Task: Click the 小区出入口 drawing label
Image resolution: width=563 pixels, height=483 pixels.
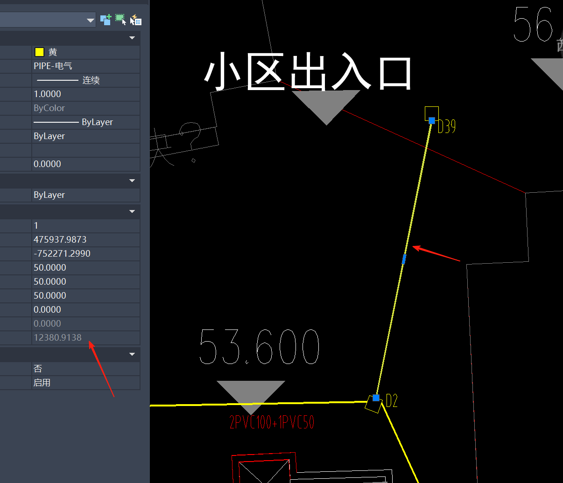Action: pyautogui.click(x=309, y=72)
